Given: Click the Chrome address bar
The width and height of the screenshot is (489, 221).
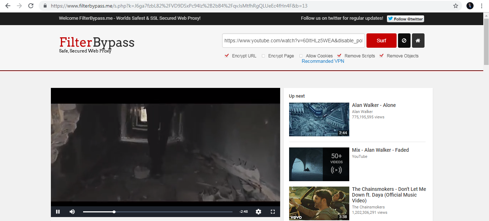Looking at the screenshot, I should coord(250,6).
